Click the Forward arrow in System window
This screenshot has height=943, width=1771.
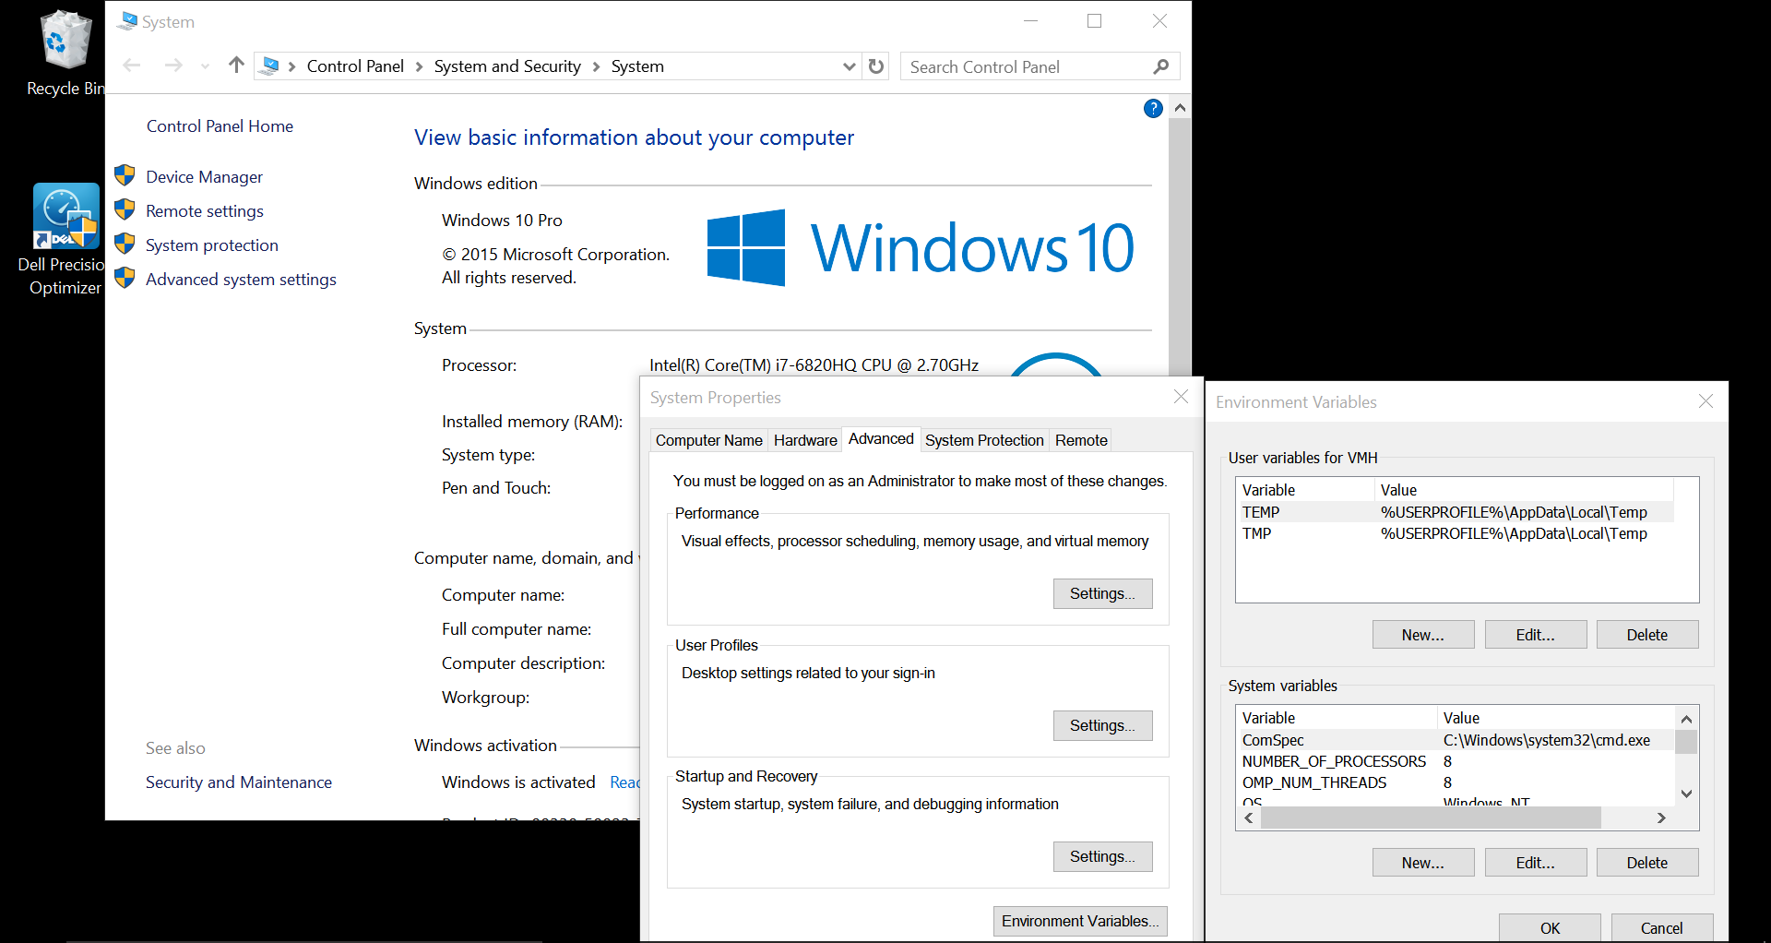pos(172,66)
